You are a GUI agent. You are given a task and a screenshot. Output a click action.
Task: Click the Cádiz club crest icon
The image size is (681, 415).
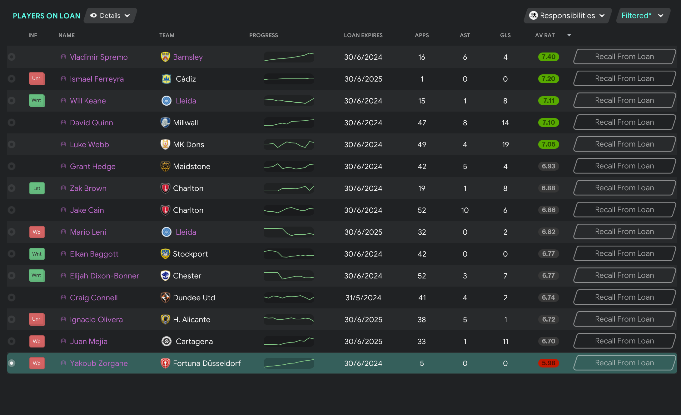click(167, 79)
